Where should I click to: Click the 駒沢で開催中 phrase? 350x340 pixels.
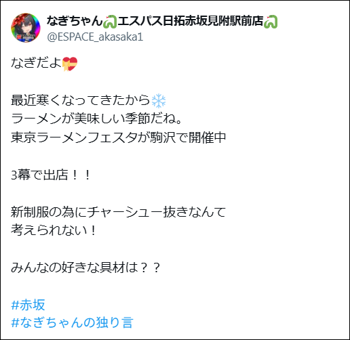(x=185, y=137)
